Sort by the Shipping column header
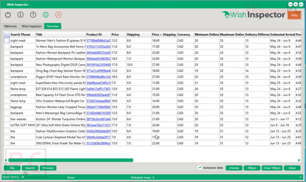This screenshot has width=306, height=182. 139,34
